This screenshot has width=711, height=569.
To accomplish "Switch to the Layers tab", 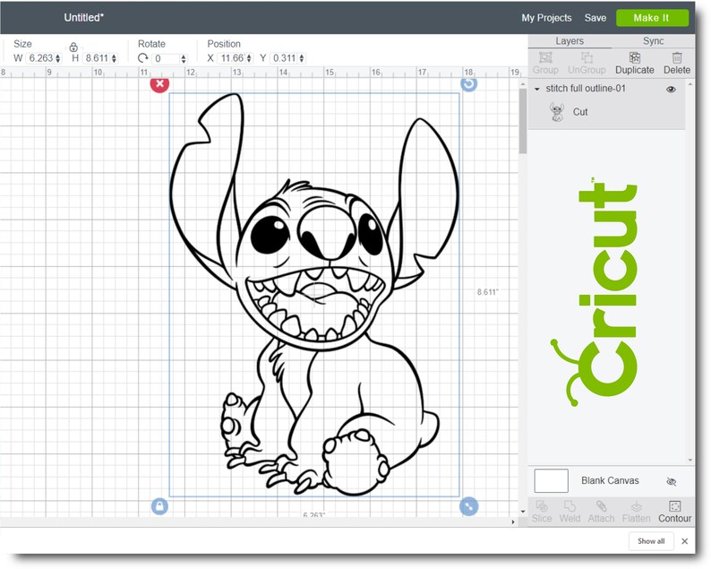I will [x=570, y=41].
